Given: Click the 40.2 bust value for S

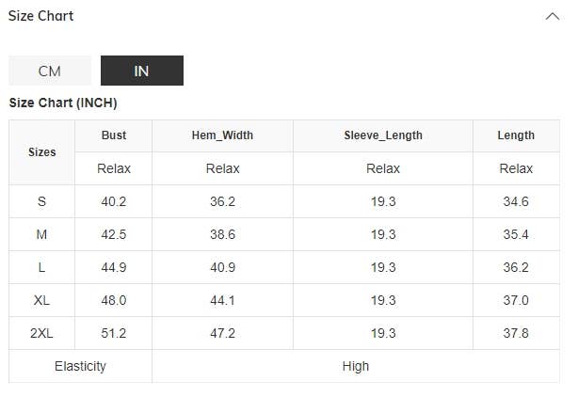Looking at the screenshot, I should pos(114,201).
